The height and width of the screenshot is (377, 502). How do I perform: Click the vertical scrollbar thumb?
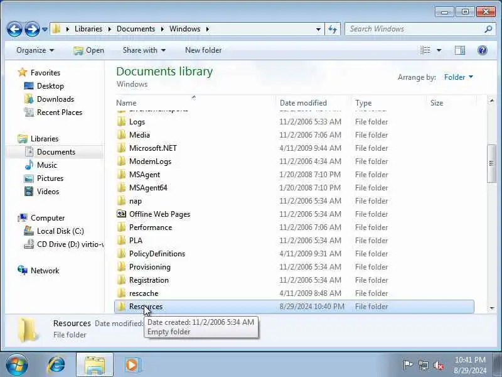pos(492,163)
